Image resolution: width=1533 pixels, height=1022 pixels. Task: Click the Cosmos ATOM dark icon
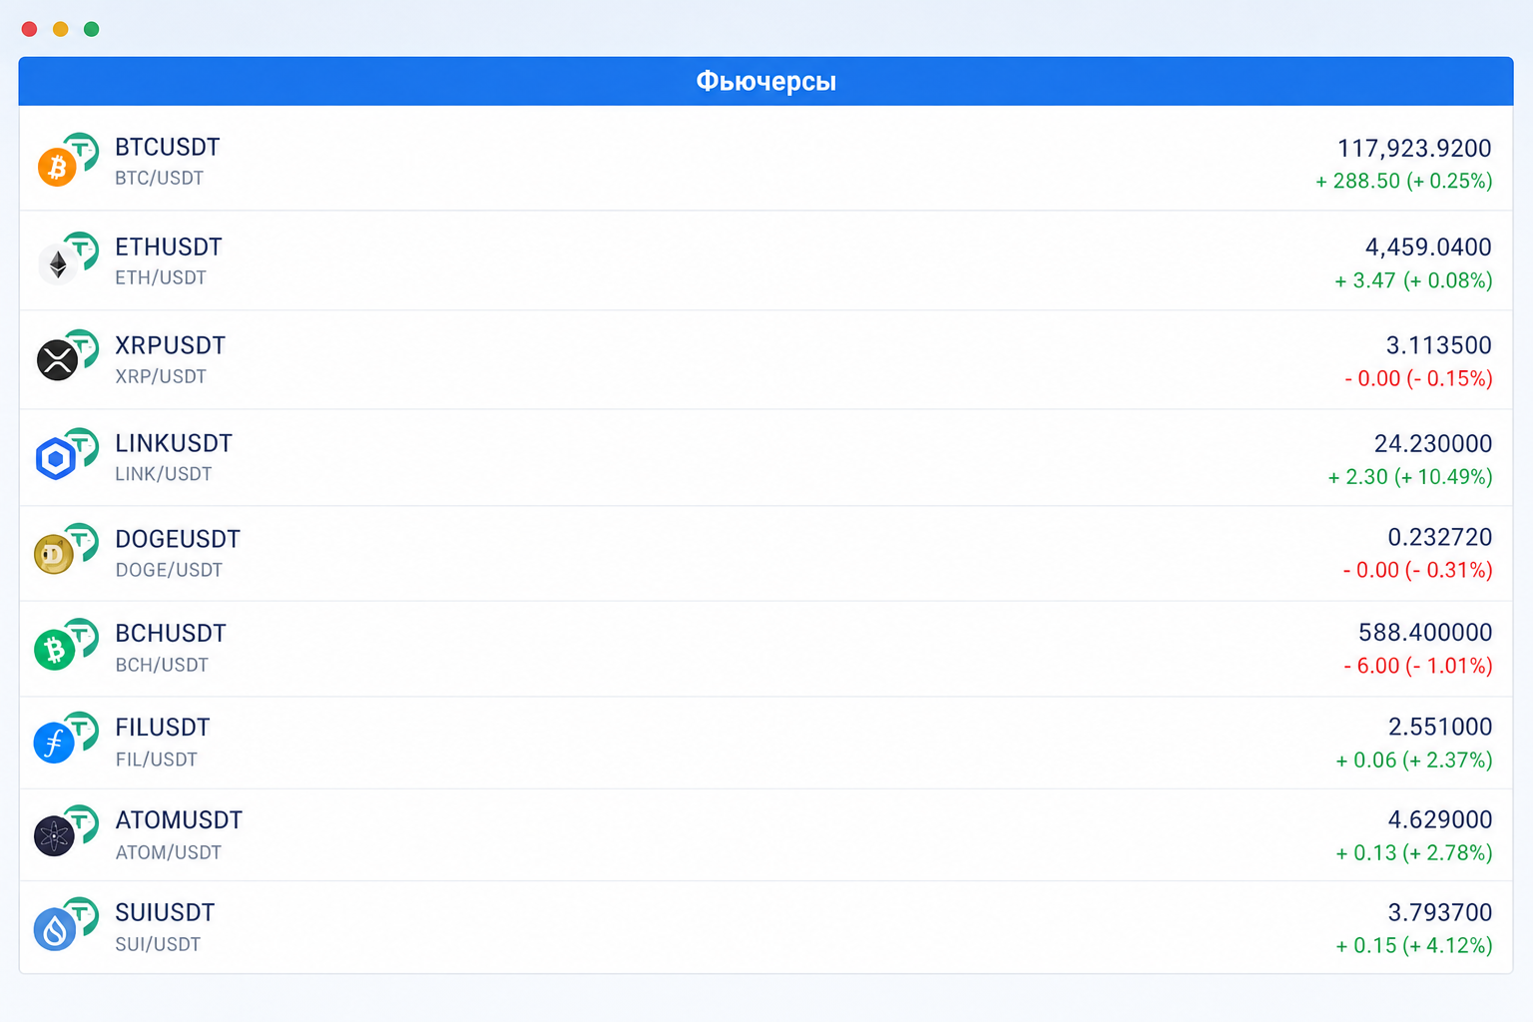54,836
